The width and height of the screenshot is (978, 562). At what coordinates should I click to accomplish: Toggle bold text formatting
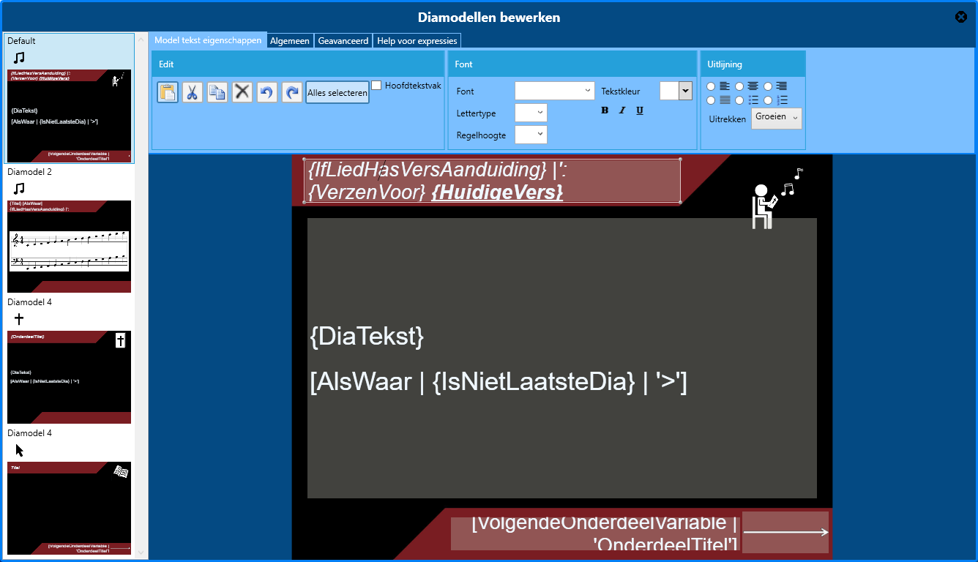(x=605, y=110)
